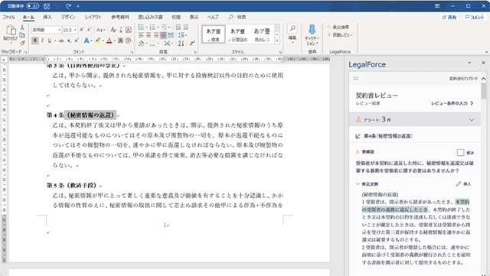Click the red font color button
The height and width of the screenshot is (276, 490).
click(x=109, y=41)
